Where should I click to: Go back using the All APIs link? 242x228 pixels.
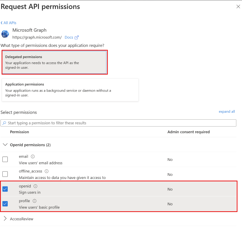click(x=10, y=23)
